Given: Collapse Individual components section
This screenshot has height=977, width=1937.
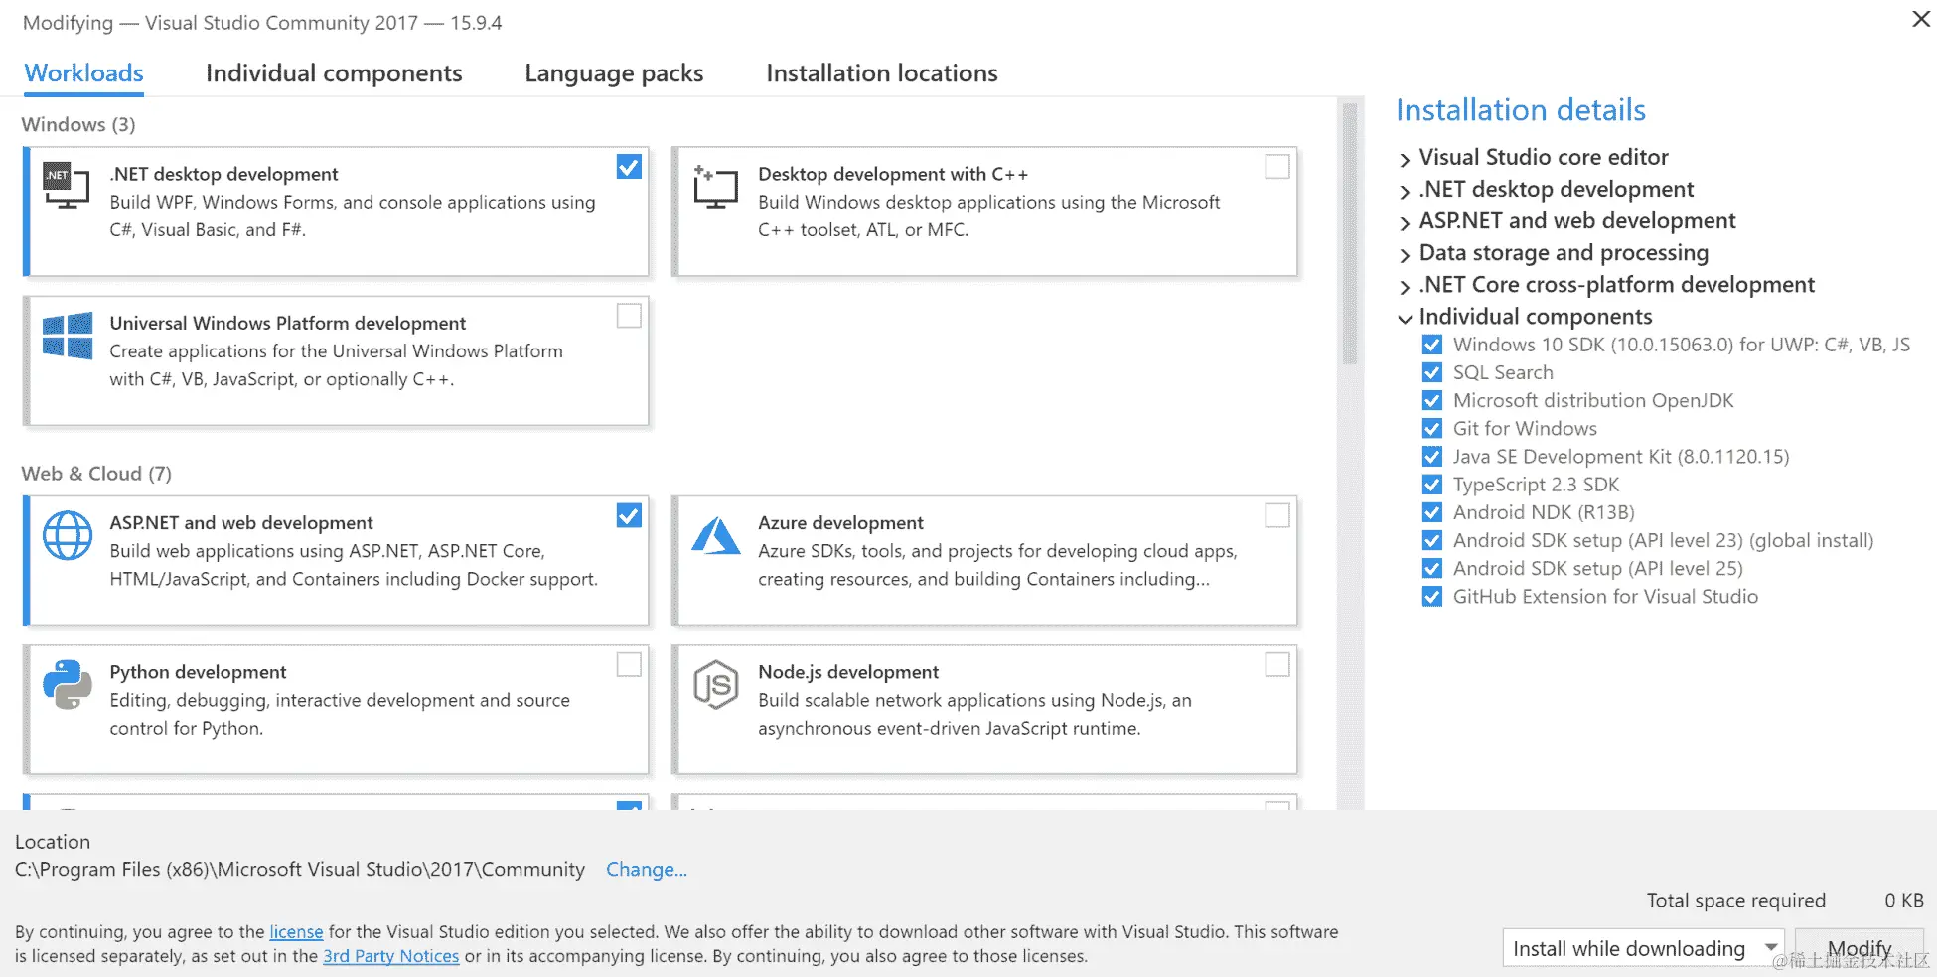Looking at the screenshot, I should pyautogui.click(x=1405, y=318).
